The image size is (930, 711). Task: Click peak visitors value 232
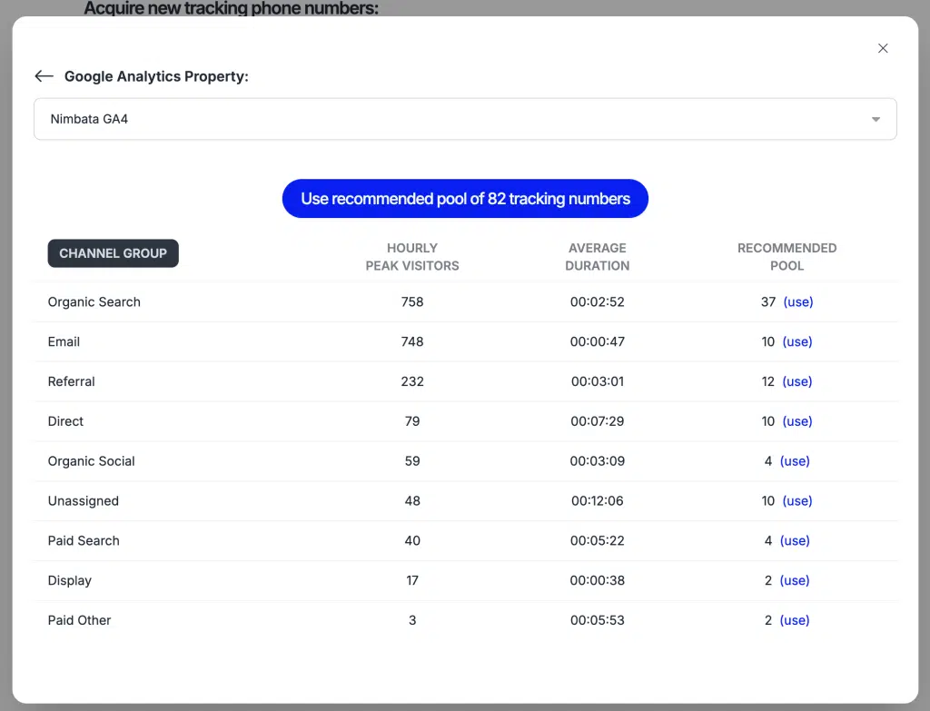coord(412,381)
